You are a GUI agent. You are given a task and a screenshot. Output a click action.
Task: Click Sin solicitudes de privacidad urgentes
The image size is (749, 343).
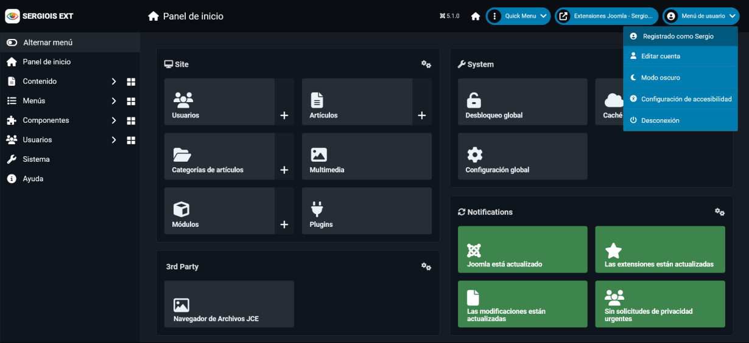660,304
